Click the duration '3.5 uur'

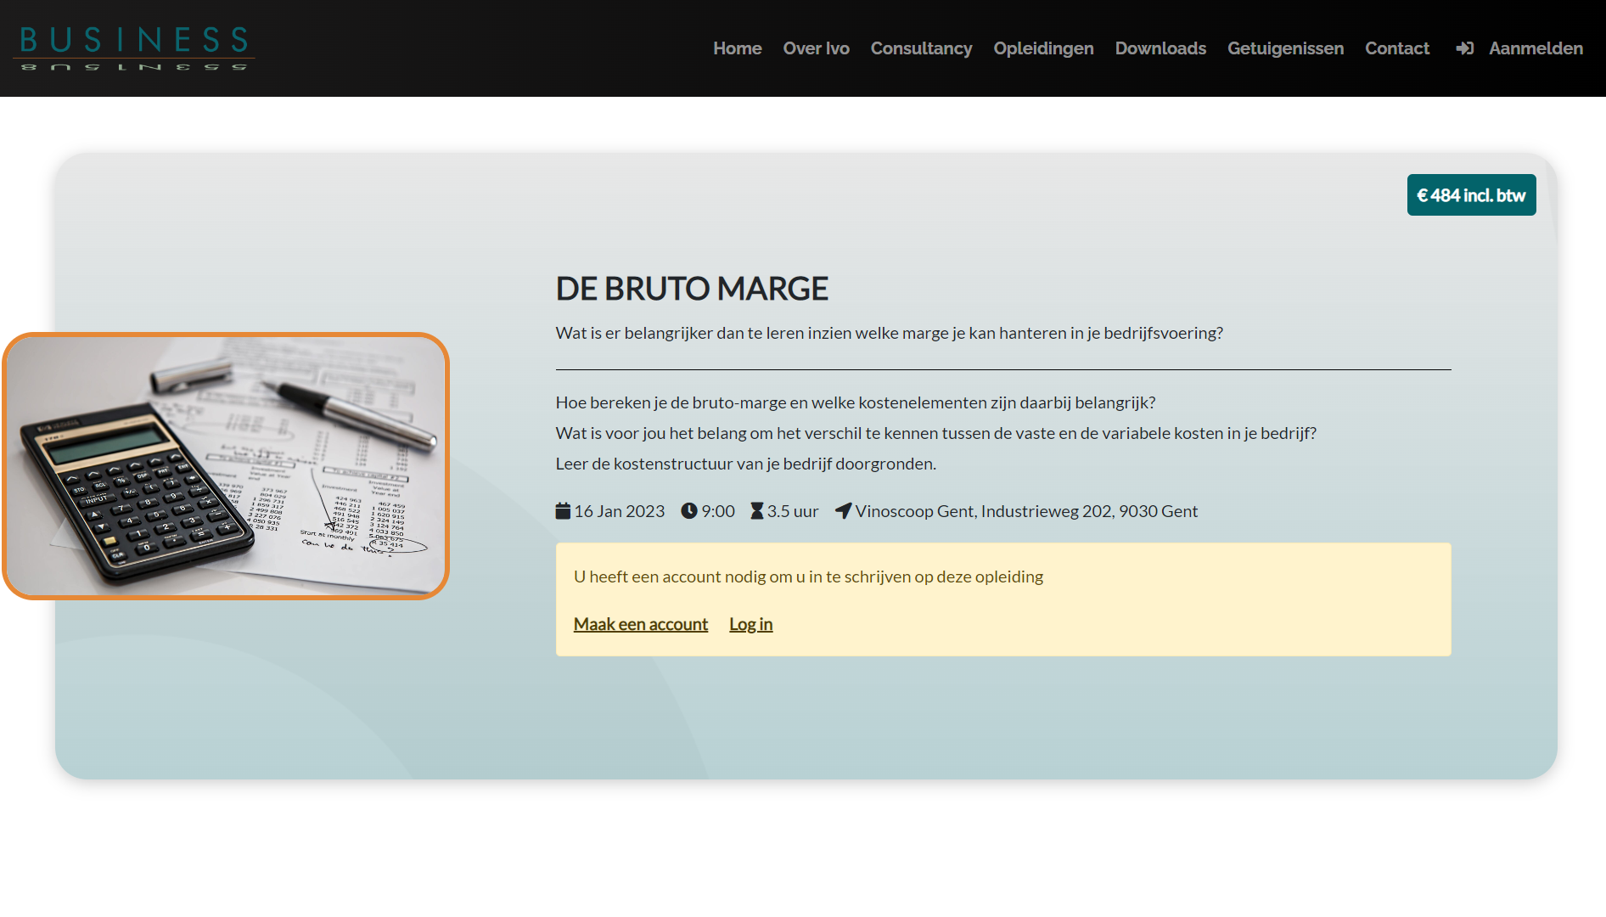793,511
